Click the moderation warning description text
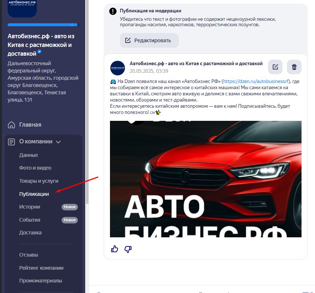This screenshot has width=315, height=293. [198, 22]
